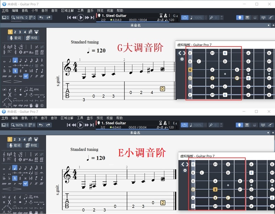
Task: Select the whole note duration in the top window palette
Action: (5, 61)
